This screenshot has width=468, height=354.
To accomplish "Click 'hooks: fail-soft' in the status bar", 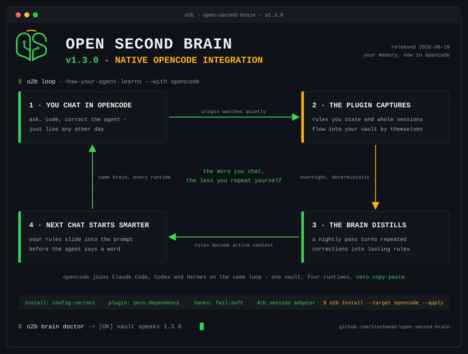I will pos(218,303).
